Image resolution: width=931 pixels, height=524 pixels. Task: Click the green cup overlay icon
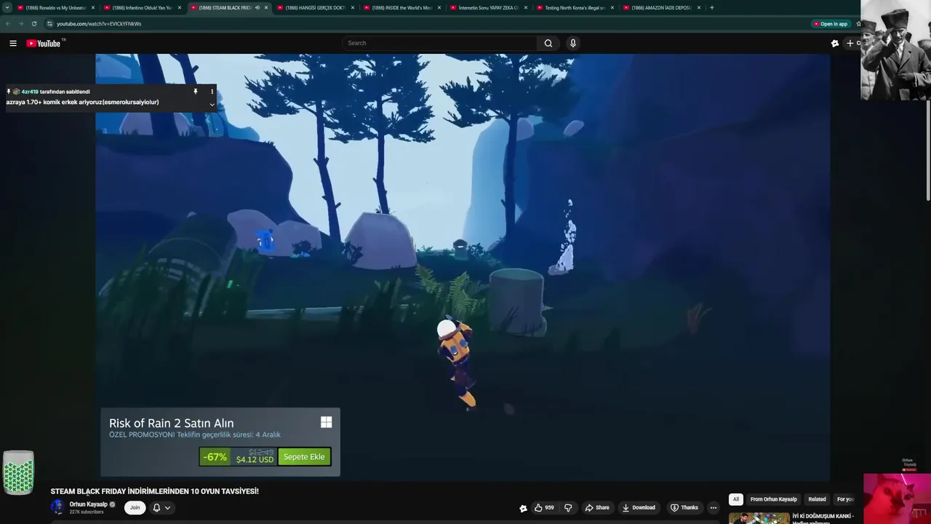pos(18,472)
